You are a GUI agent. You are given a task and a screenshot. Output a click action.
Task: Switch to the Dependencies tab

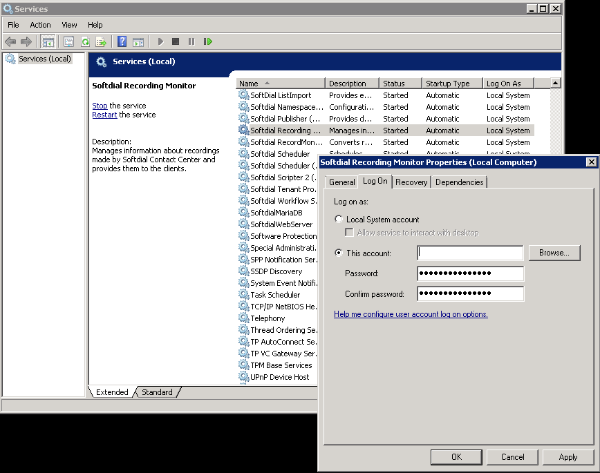coord(459,182)
